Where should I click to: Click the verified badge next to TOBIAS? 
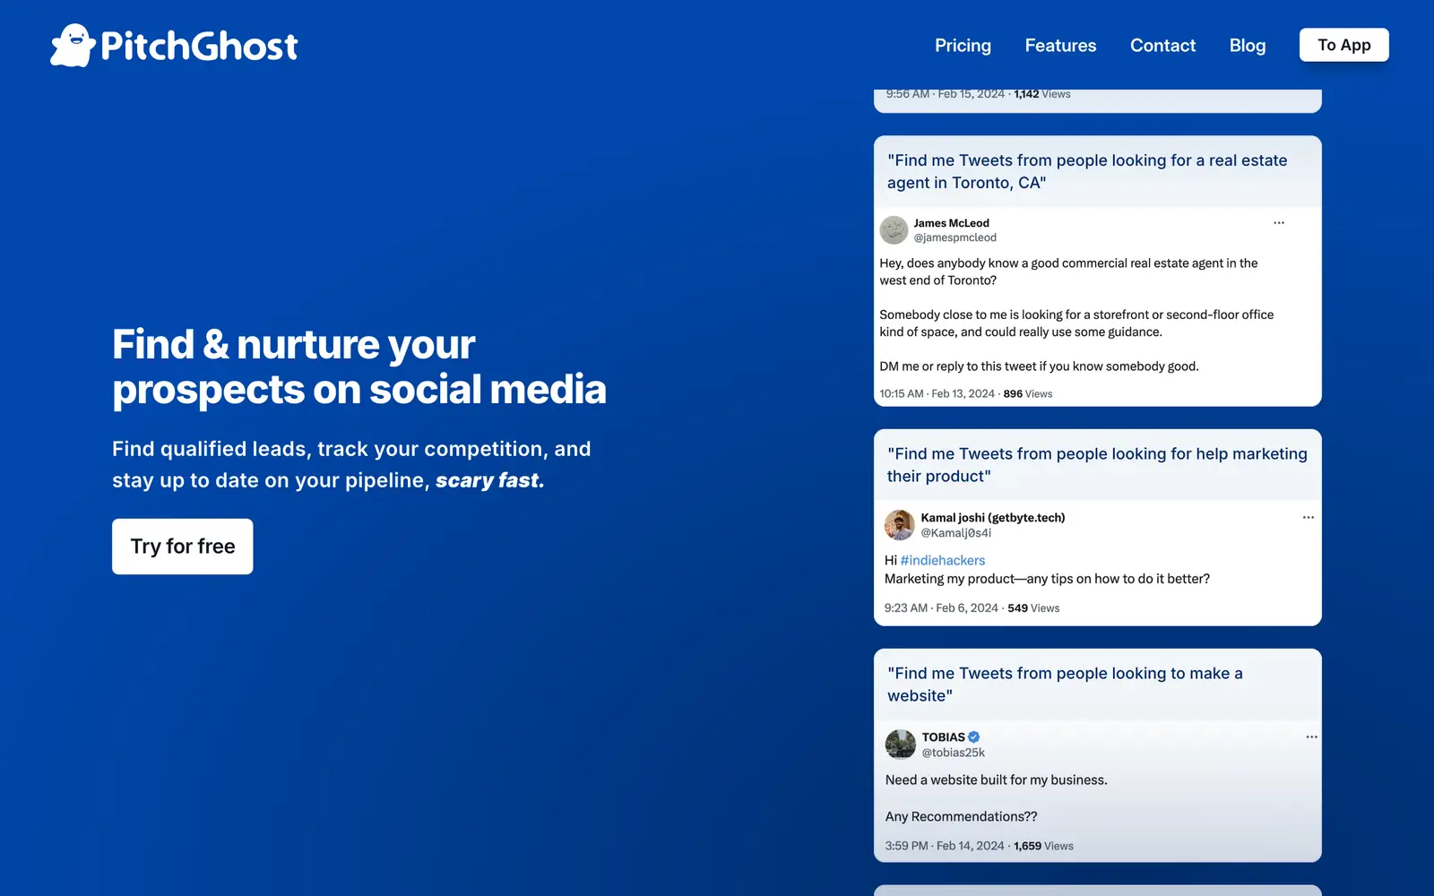(x=974, y=737)
